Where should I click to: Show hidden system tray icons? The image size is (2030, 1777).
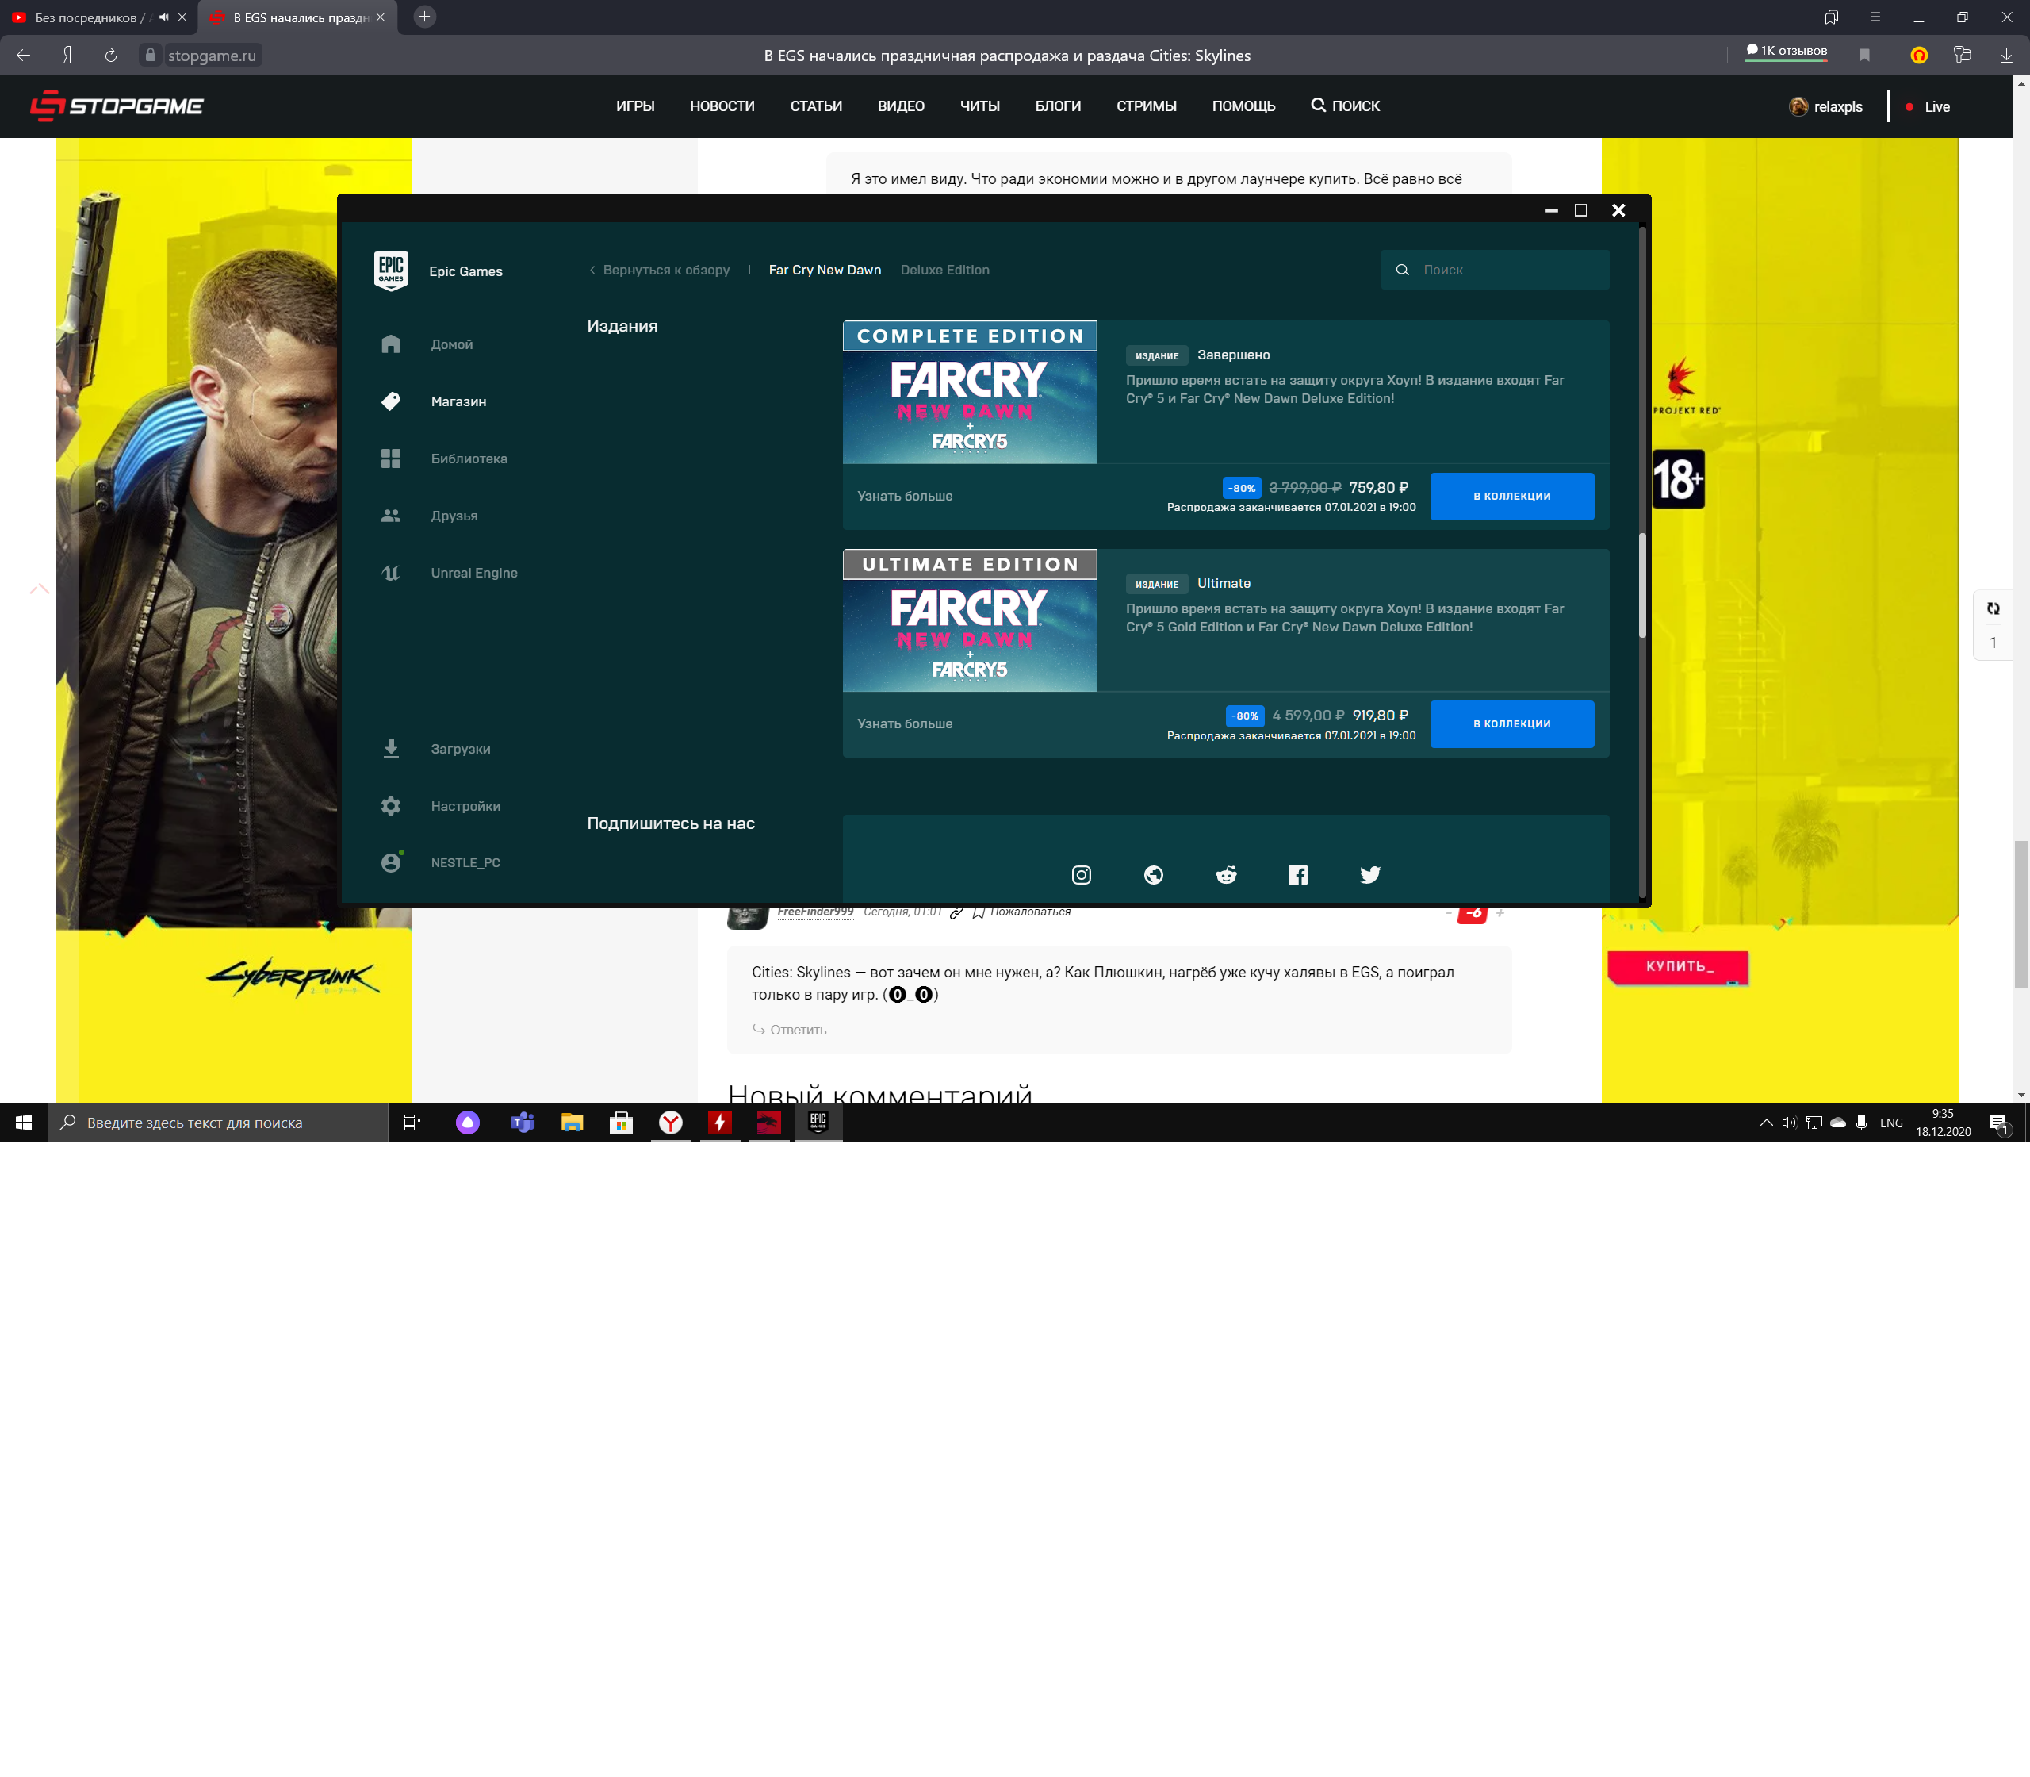click(1765, 1123)
